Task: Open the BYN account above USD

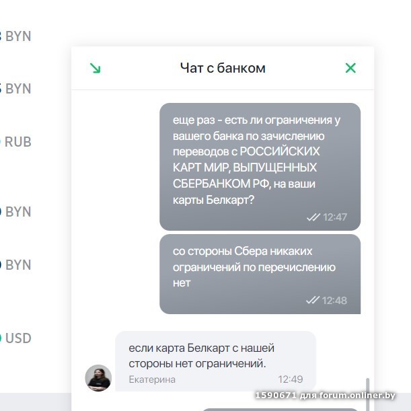Action: (16, 264)
